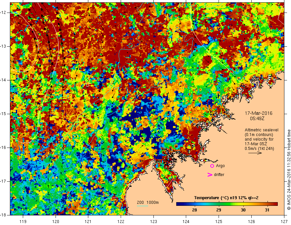The height and width of the screenshot is (225, 291).
Task: Click the latitude axis label -12
Action: [x=3, y=13]
